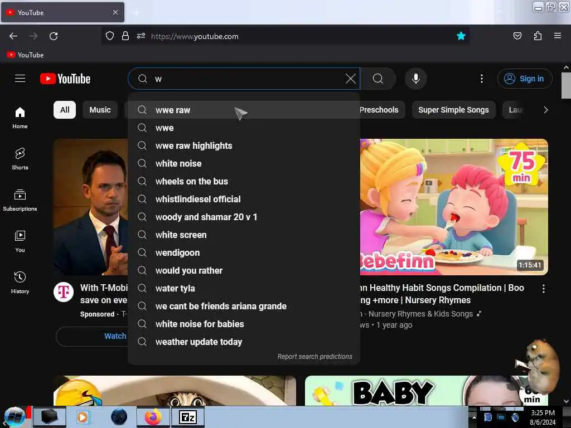This screenshot has width=571, height=428.
Task: Choose suggestion 'weather update today'
Action: click(244, 342)
